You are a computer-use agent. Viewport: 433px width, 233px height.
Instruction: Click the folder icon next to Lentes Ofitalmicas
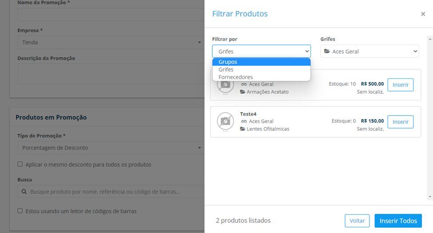[243, 129]
